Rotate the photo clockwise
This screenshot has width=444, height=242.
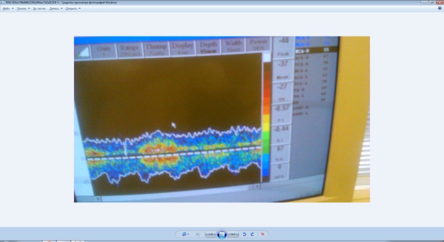[252, 234]
